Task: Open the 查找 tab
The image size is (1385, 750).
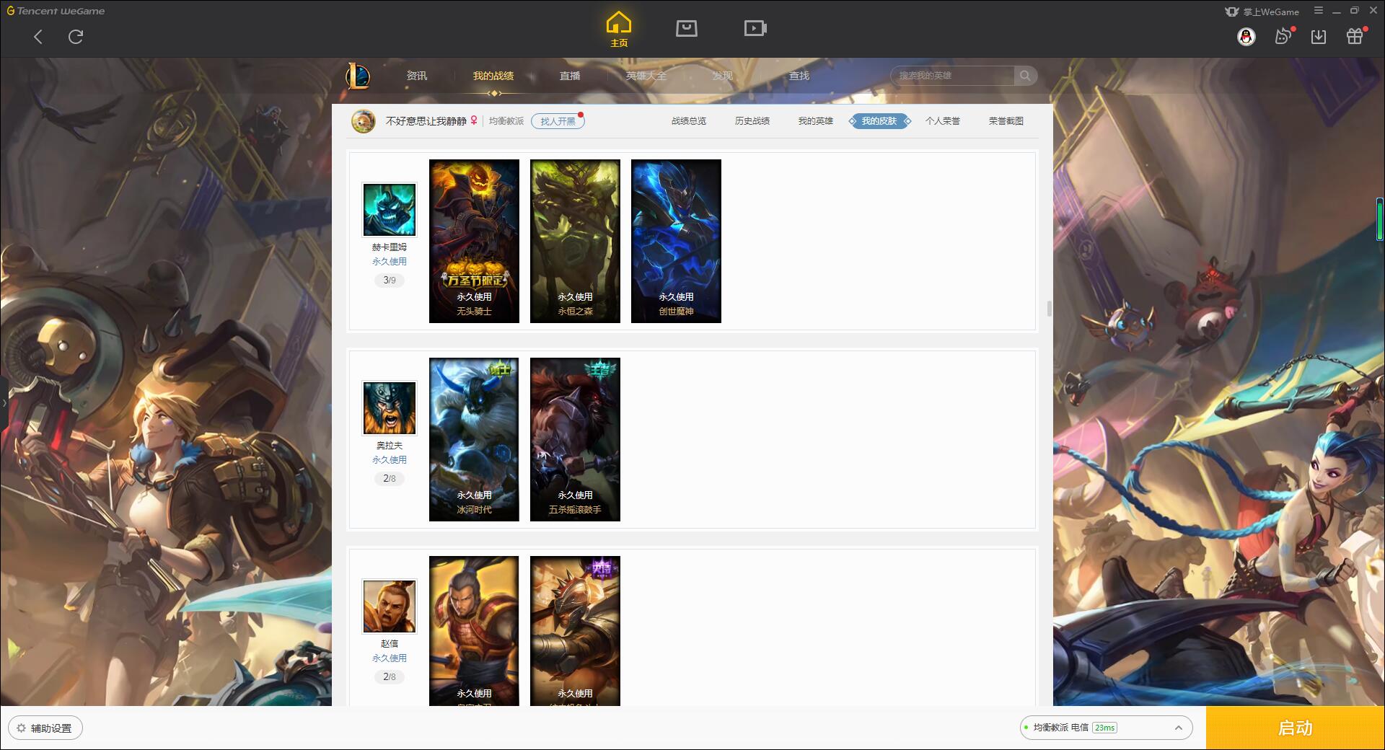Action: [x=799, y=76]
